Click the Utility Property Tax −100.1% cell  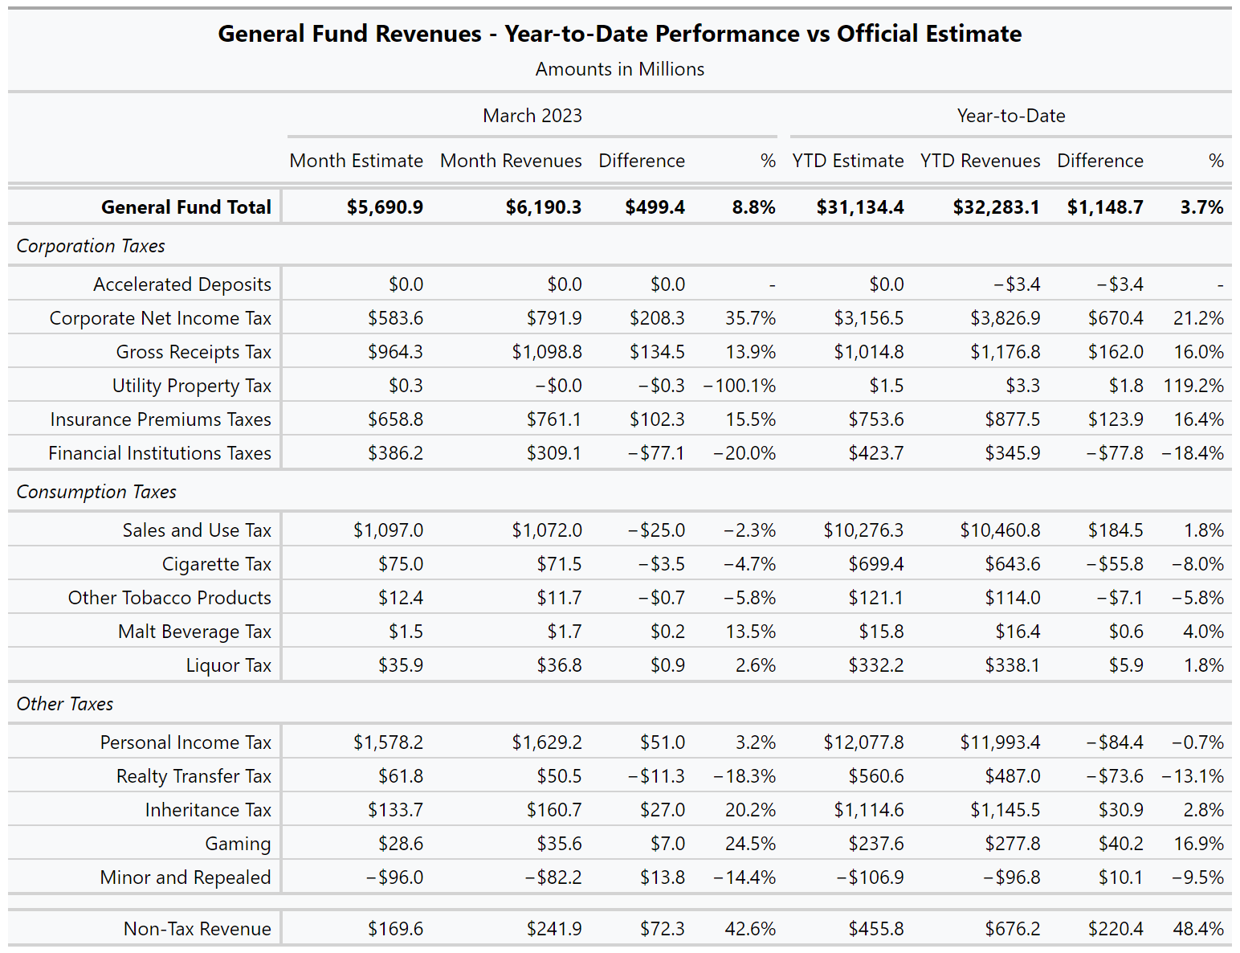click(739, 386)
